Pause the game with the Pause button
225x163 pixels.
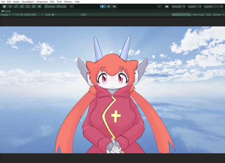point(109,7)
